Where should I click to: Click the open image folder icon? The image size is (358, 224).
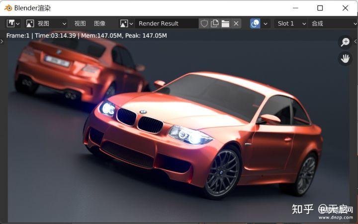point(225,23)
